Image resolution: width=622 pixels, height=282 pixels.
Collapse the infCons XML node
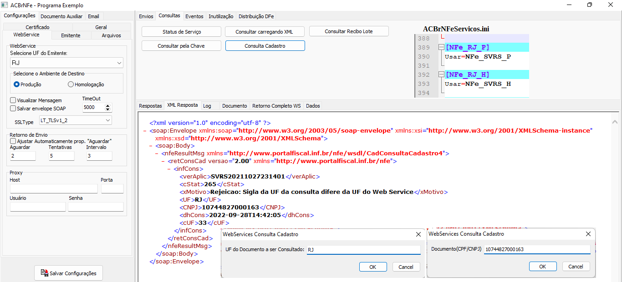[169, 169]
